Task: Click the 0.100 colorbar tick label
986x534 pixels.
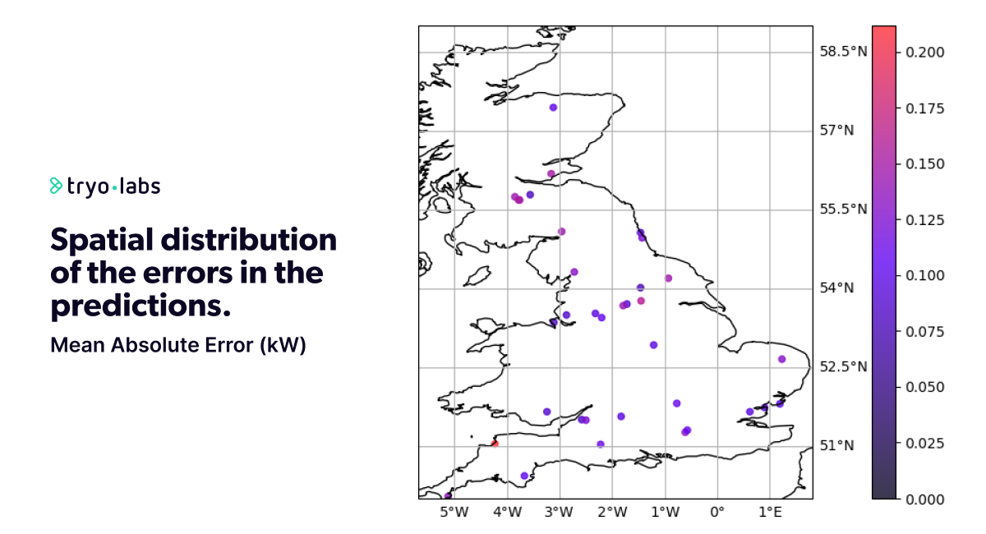Action: click(x=924, y=275)
